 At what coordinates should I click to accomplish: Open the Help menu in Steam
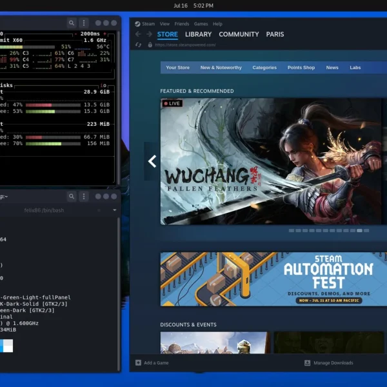pyautogui.click(x=217, y=24)
